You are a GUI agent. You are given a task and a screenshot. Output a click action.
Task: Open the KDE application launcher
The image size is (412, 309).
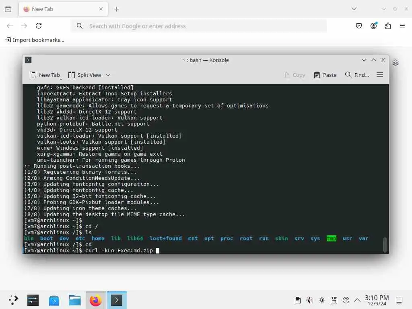coord(13,300)
